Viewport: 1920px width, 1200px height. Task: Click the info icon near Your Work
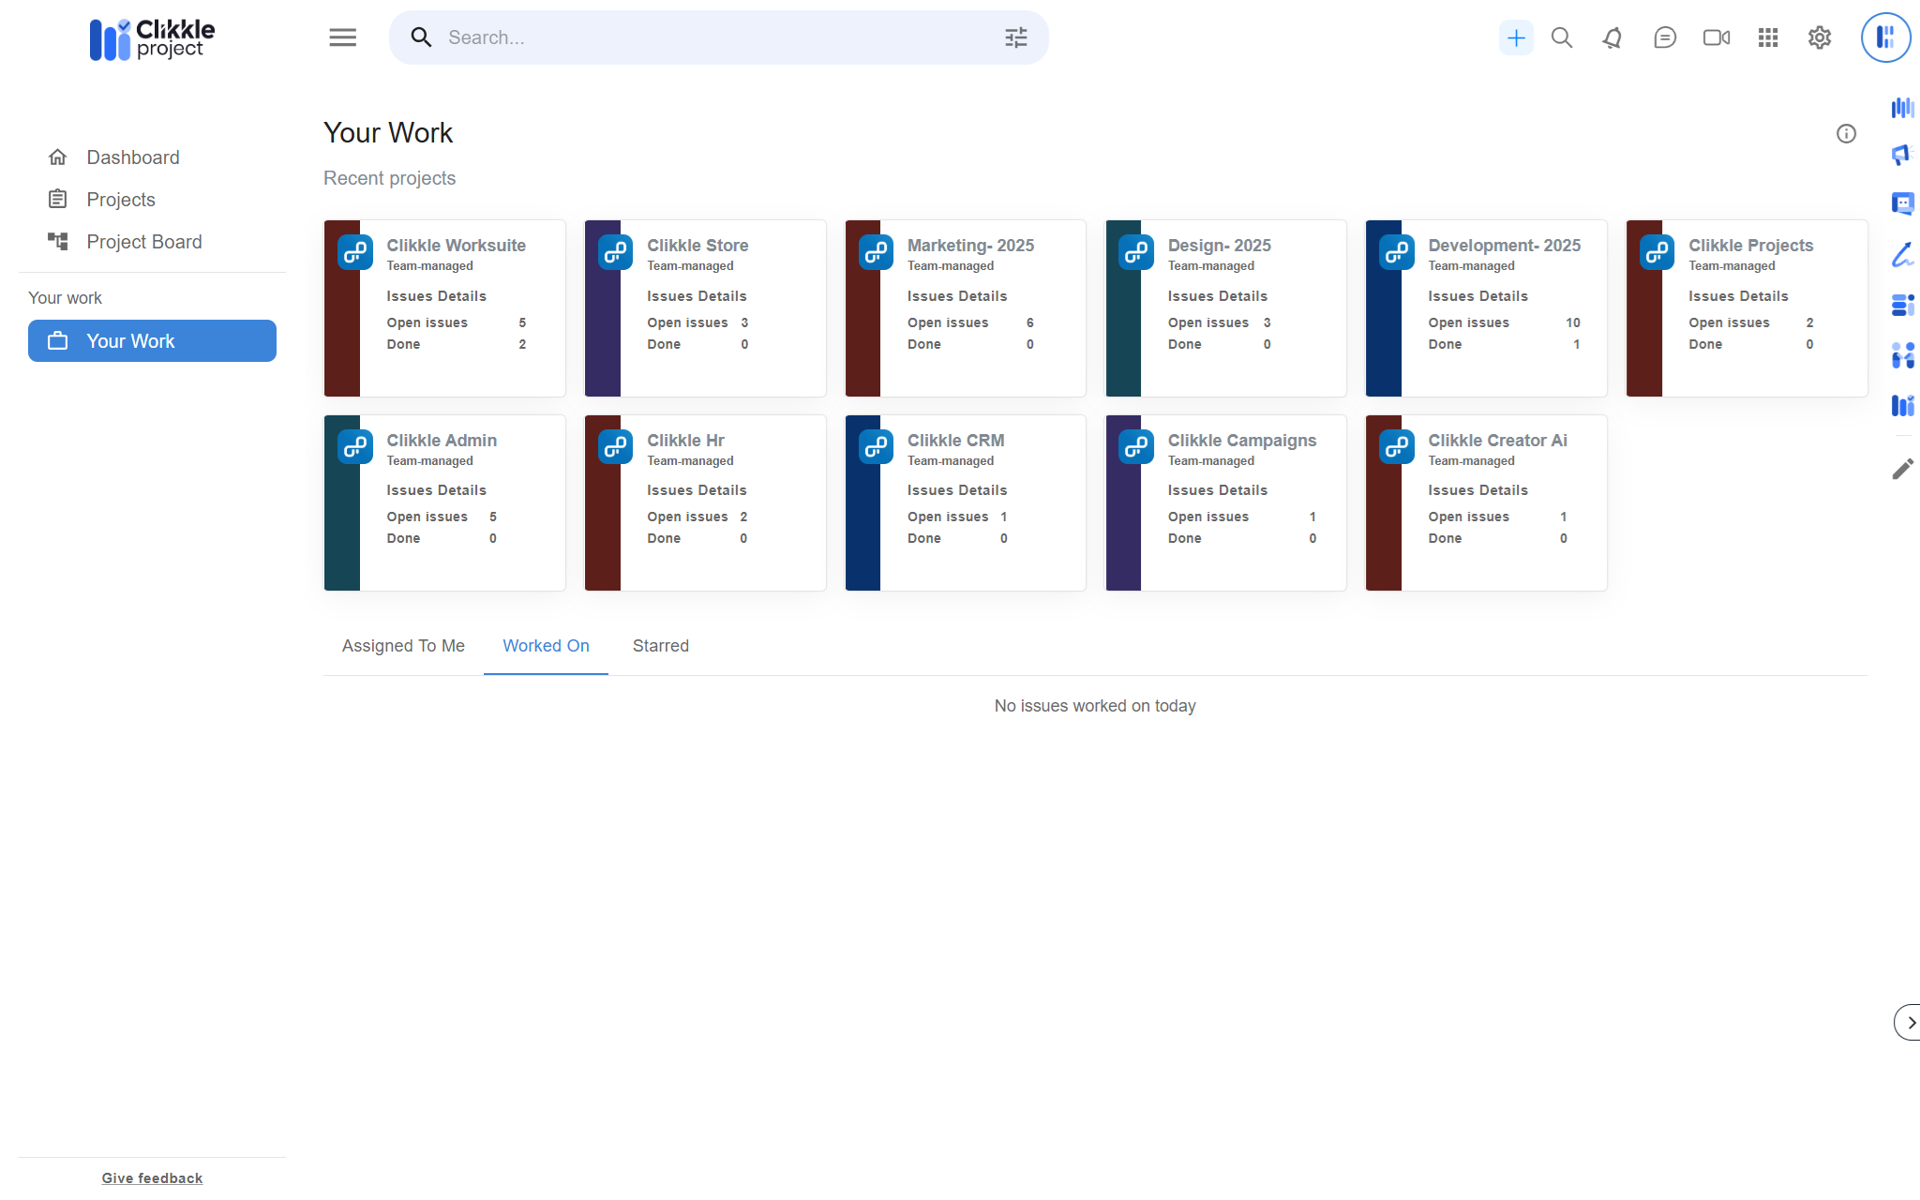coord(1845,133)
